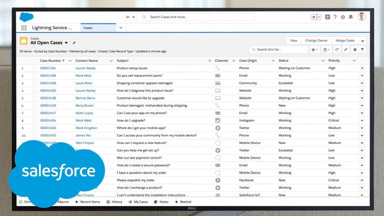Open the filters funnel icon
The image size is (384, 216).
click(362, 49)
